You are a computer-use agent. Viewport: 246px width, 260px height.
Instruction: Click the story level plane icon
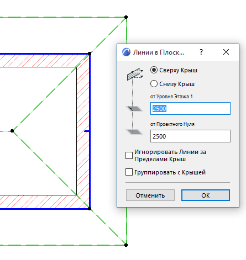click(x=134, y=109)
